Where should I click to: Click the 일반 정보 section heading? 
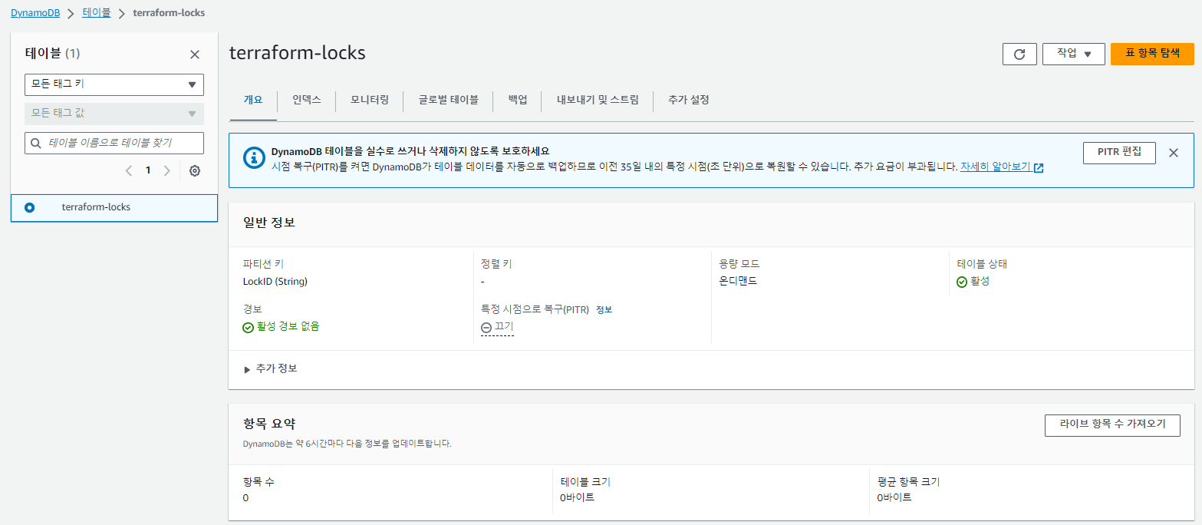pyautogui.click(x=269, y=223)
